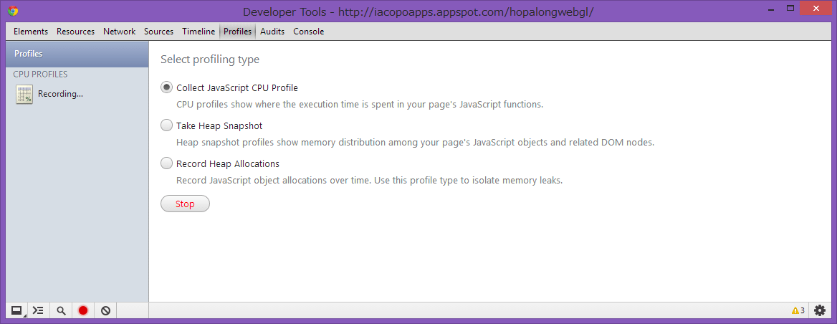837x324 pixels.
Task: Switch to the Timeline tab
Action: 198,32
